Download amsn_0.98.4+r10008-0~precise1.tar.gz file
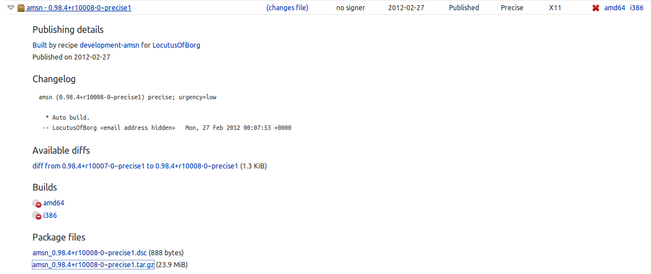The image size is (651, 274). coord(93,264)
